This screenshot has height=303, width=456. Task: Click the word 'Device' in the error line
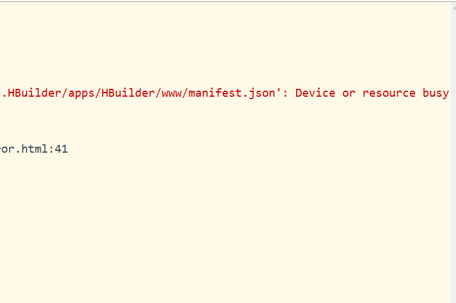pos(315,93)
